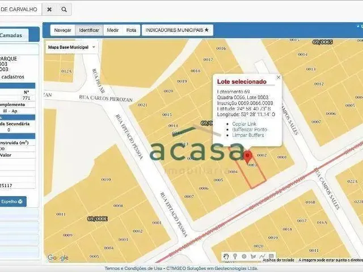Screen dimensions: 363x272
Task: Open INDICADORES MUNICIPAIS
Action: tap(177, 30)
